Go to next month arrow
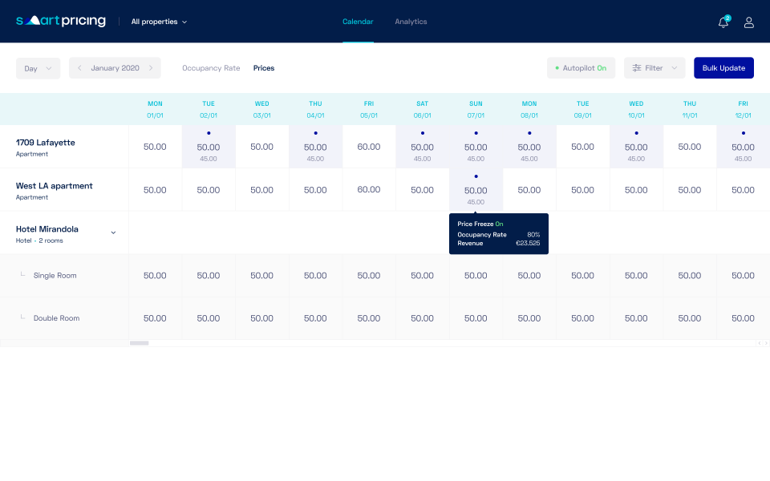The height and width of the screenshot is (481, 770). pyautogui.click(x=151, y=67)
